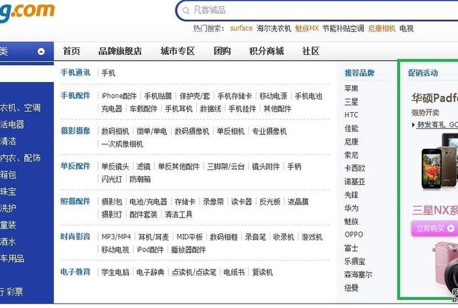This screenshot has width=458, height=308.
Task: Choose recommended brand OPPO
Action: pos(354,235)
